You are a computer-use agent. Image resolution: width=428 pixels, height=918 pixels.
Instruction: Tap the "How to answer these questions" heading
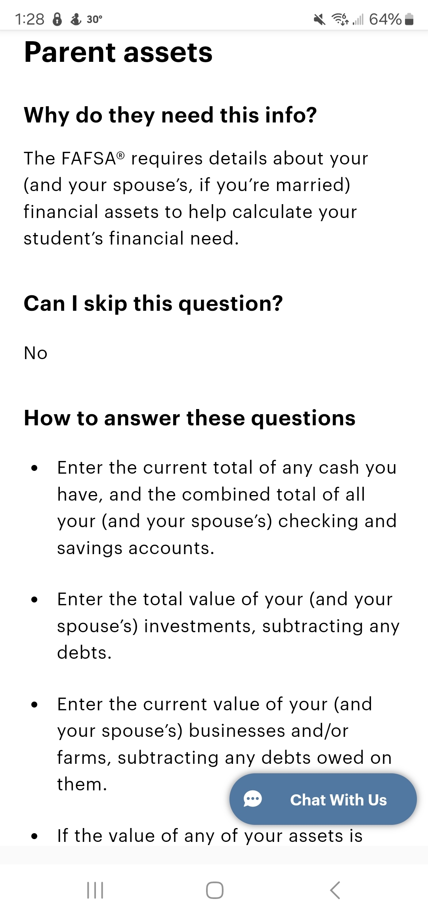[189, 418]
